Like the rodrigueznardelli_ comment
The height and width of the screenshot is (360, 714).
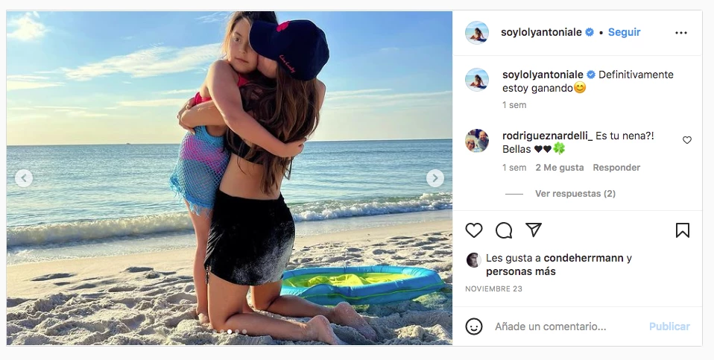[687, 140]
